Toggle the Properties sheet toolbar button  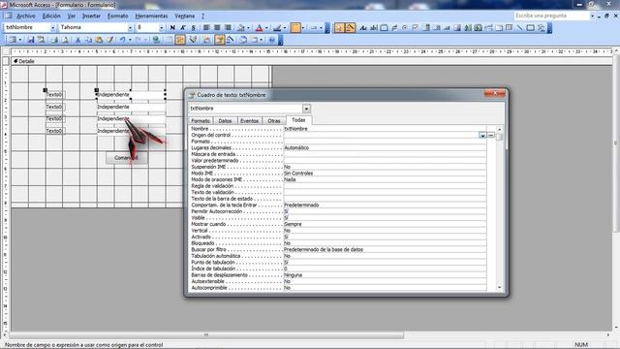tap(220, 40)
